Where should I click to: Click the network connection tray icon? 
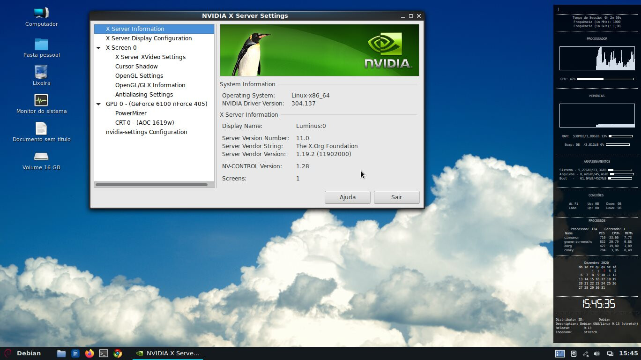tap(585, 353)
